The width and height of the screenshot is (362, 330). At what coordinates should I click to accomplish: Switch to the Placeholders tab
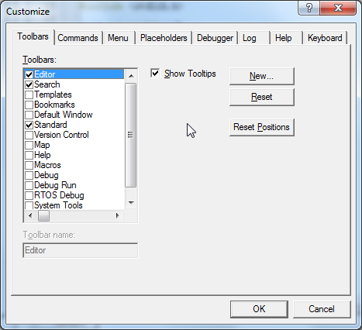click(164, 38)
